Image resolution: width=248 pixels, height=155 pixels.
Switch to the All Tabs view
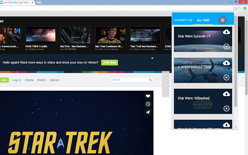(203, 20)
